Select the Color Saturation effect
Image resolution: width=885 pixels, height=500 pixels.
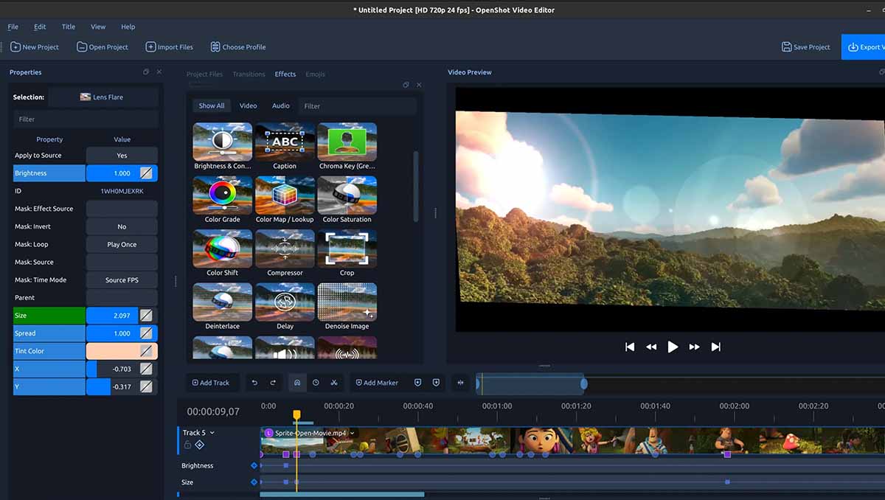click(347, 200)
